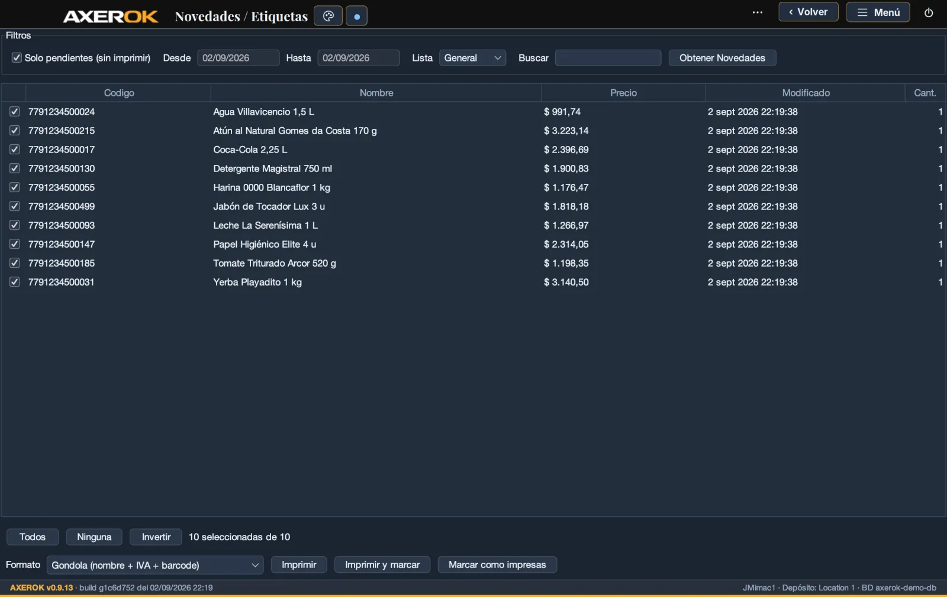Screen dimensions: 947x597
Task: Click the price $ 3.223,14
Action: (566, 131)
